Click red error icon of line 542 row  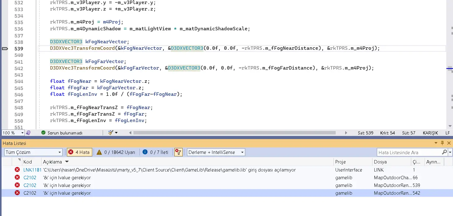(x=17, y=193)
